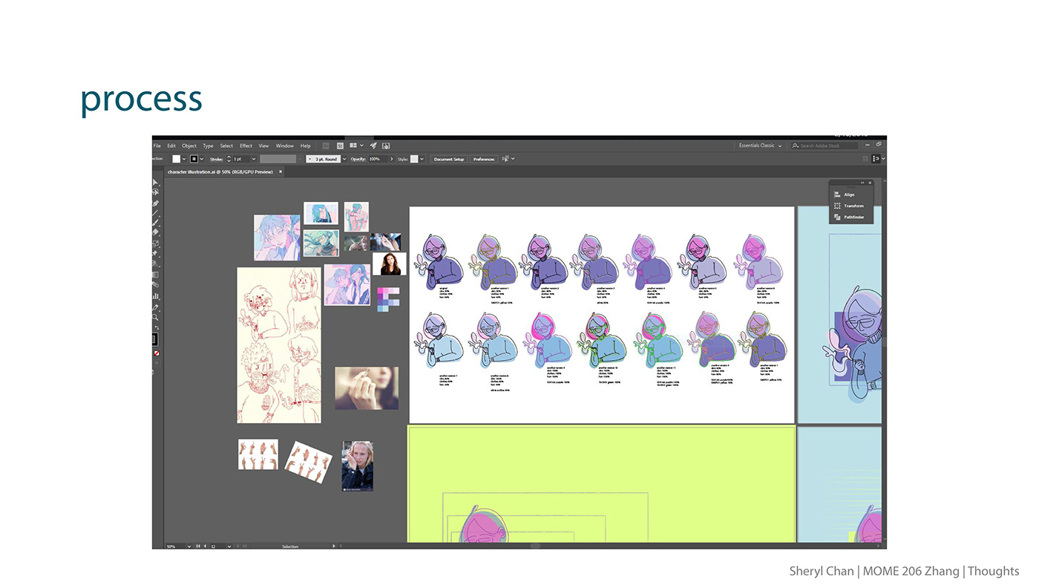Click the Opacity 100% value field
The height and width of the screenshot is (585, 1039).
point(378,159)
